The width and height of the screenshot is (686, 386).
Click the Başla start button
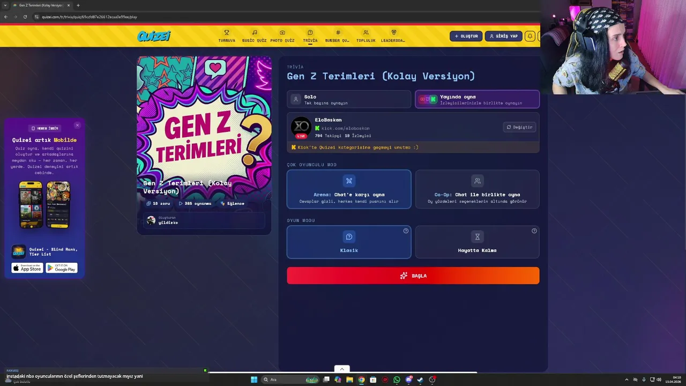click(413, 276)
